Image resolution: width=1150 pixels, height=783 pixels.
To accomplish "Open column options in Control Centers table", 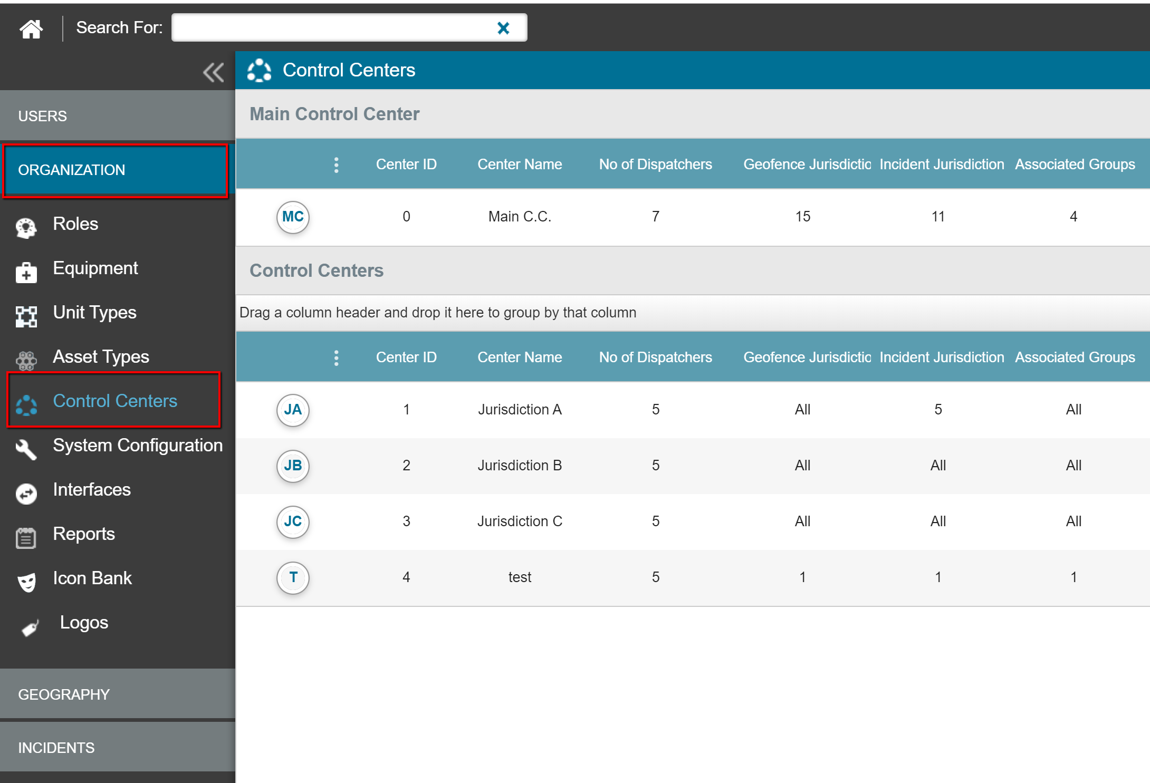I will tap(336, 358).
